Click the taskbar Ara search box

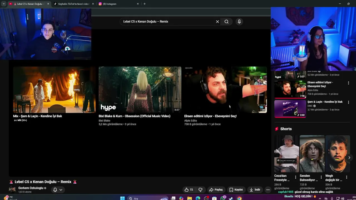(148, 198)
